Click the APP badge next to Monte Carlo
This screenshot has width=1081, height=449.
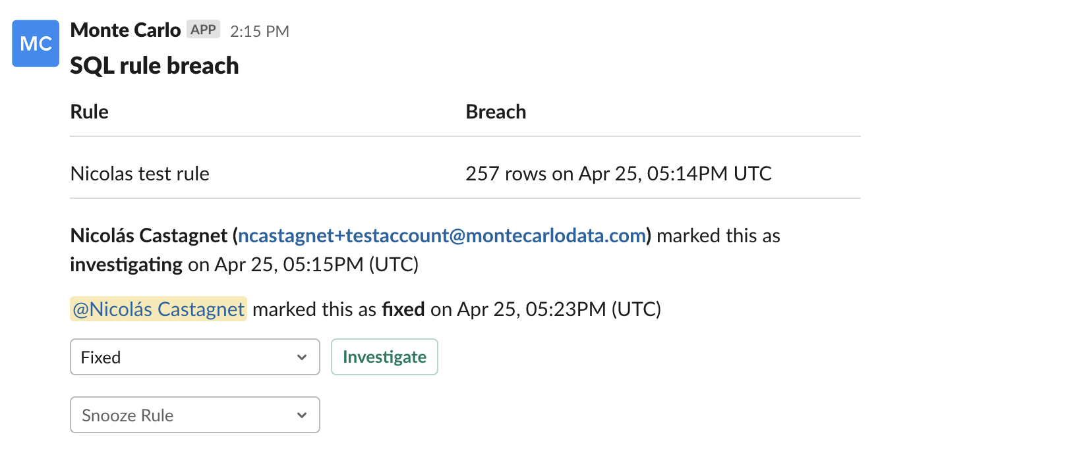203,30
